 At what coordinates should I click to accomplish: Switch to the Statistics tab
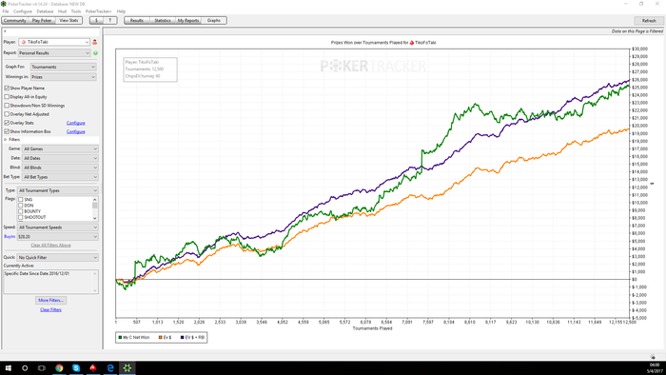(x=163, y=20)
